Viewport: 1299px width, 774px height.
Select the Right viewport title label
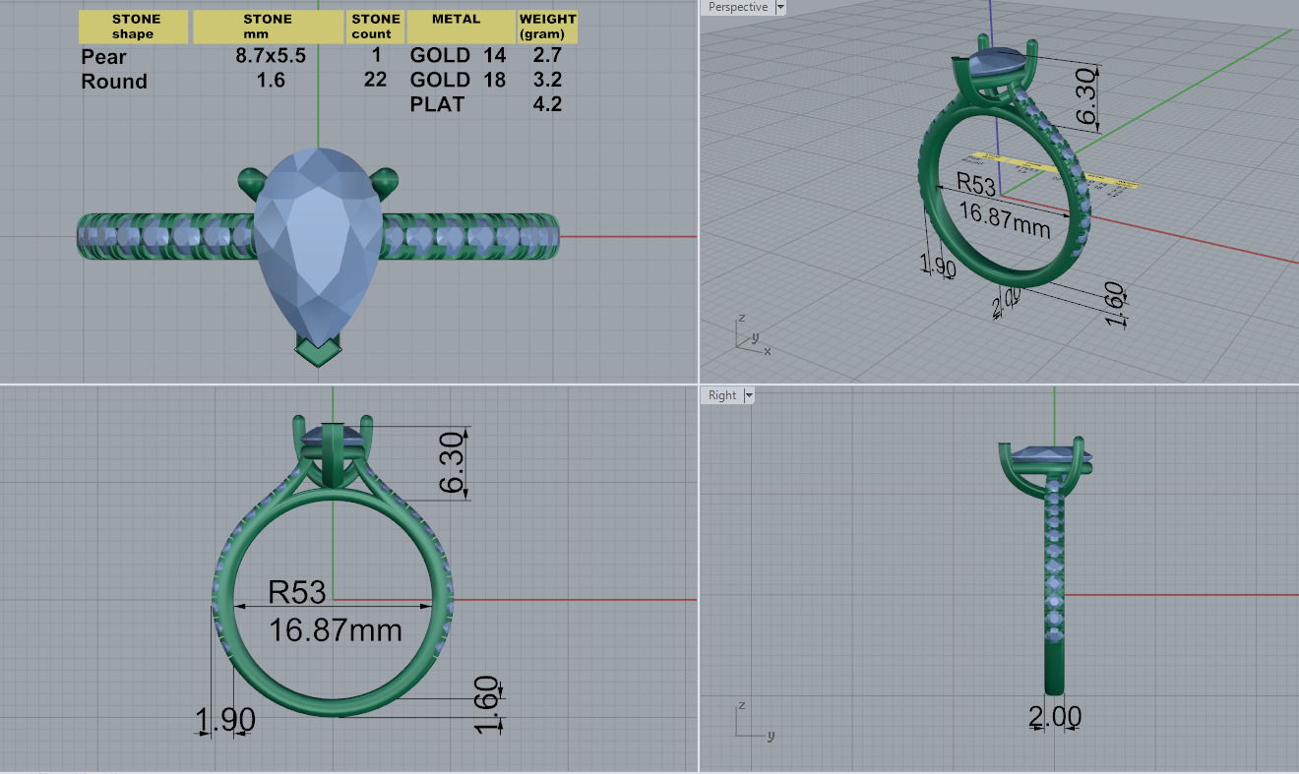(x=722, y=395)
